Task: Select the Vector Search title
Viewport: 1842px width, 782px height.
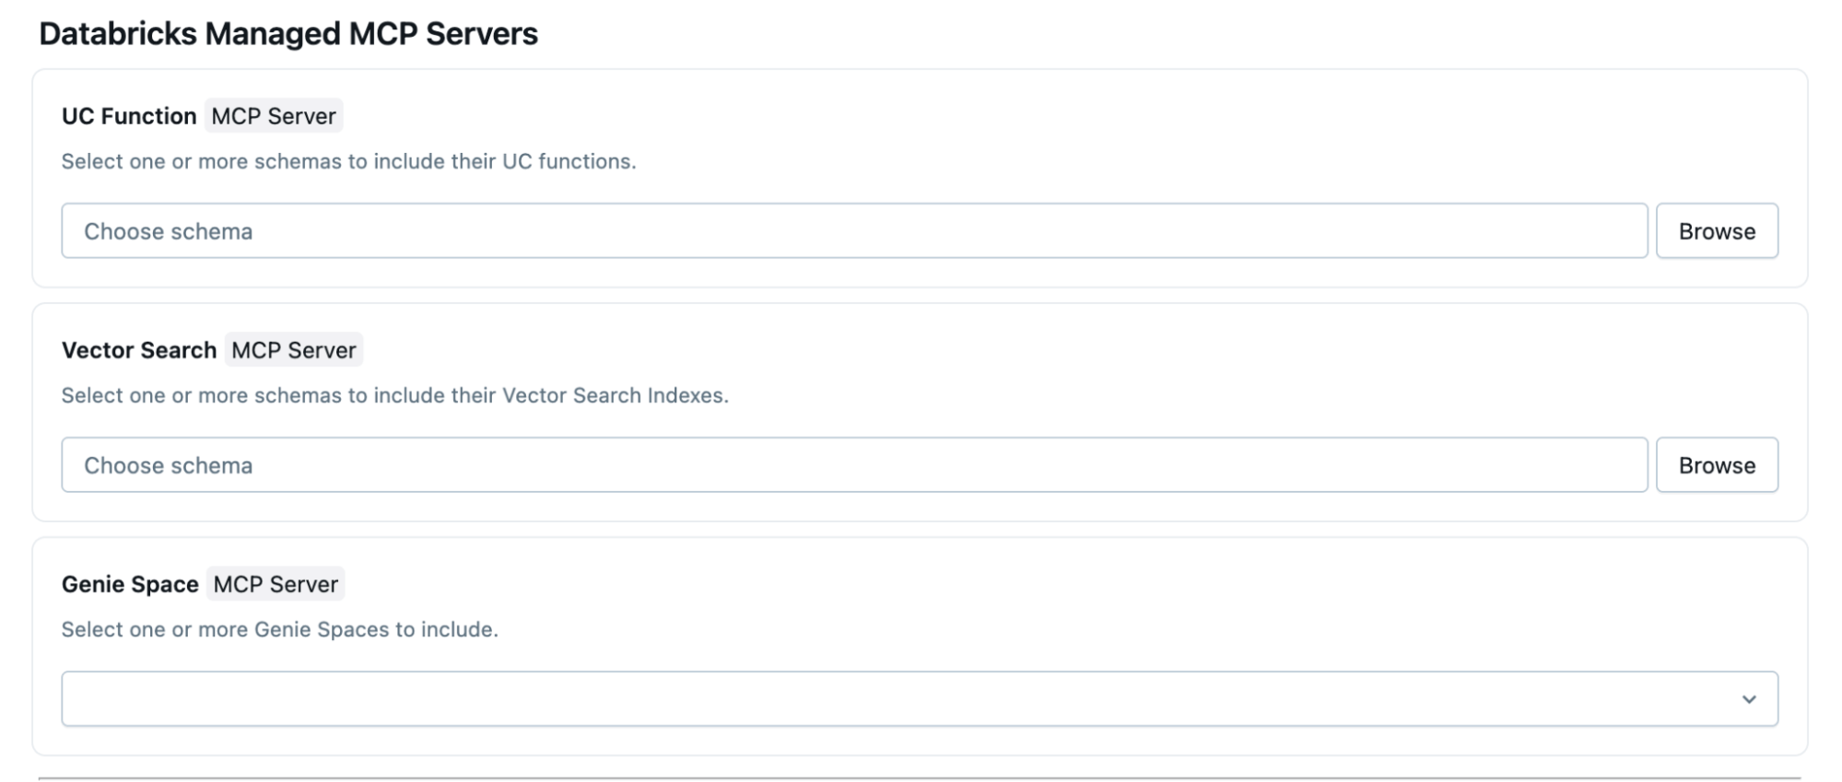Action: [139, 350]
